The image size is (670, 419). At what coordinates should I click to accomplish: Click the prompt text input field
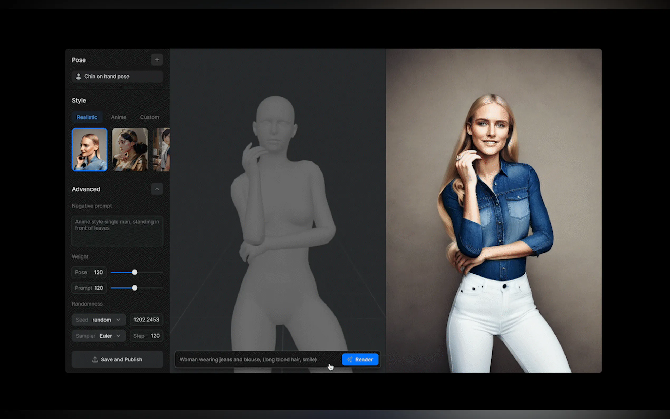[258, 359]
